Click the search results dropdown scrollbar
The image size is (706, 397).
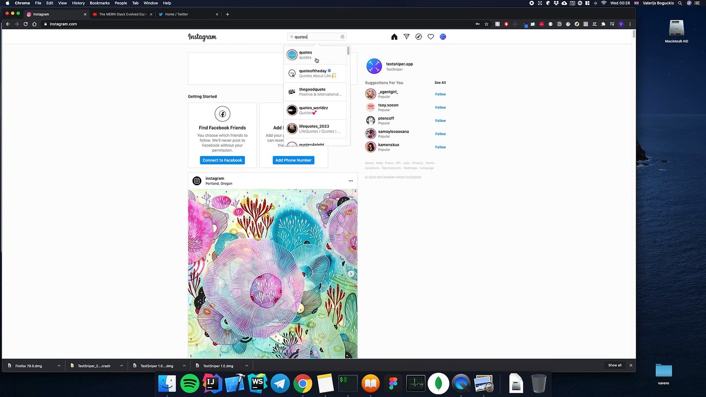click(348, 51)
